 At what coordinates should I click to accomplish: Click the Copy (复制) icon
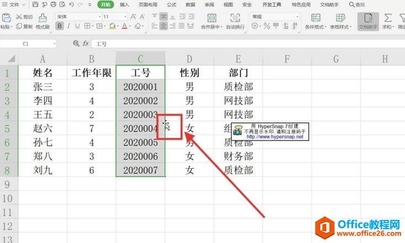pos(19,26)
